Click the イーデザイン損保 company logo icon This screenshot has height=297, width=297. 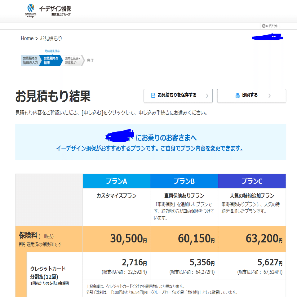(30, 8)
